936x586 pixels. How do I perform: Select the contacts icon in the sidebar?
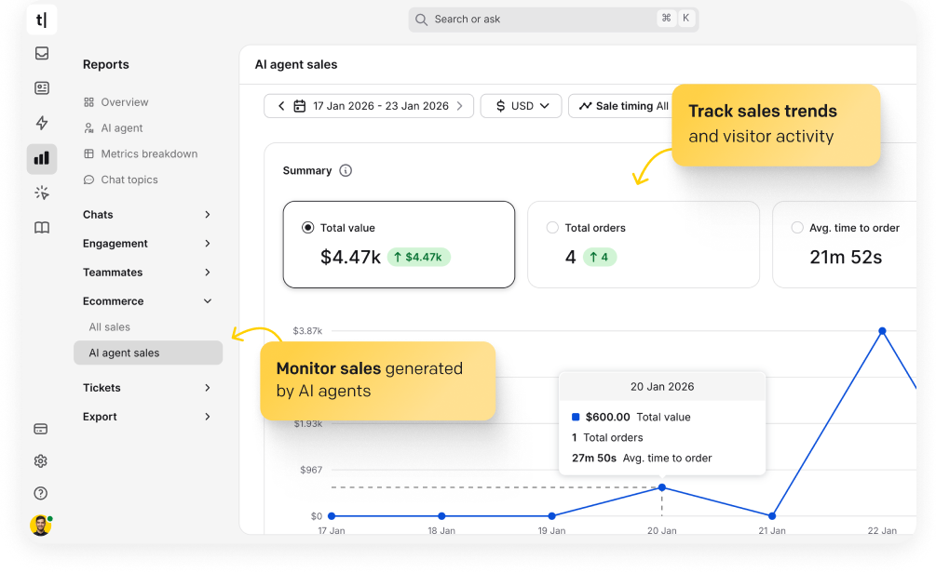[41, 88]
